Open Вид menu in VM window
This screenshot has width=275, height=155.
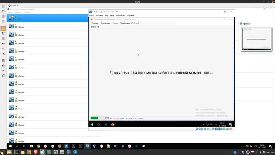point(106,15)
